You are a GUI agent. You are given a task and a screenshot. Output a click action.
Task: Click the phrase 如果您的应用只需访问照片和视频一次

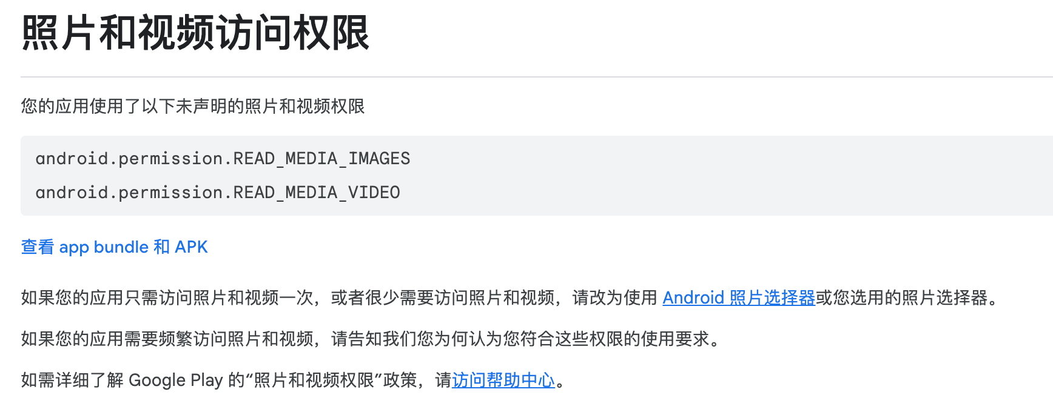pos(167,298)
